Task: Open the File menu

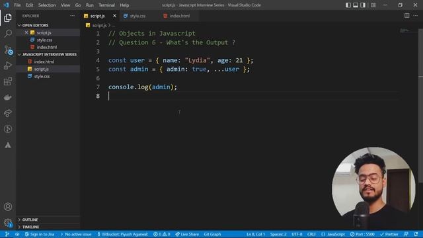Action: click(x=17, y=5)
